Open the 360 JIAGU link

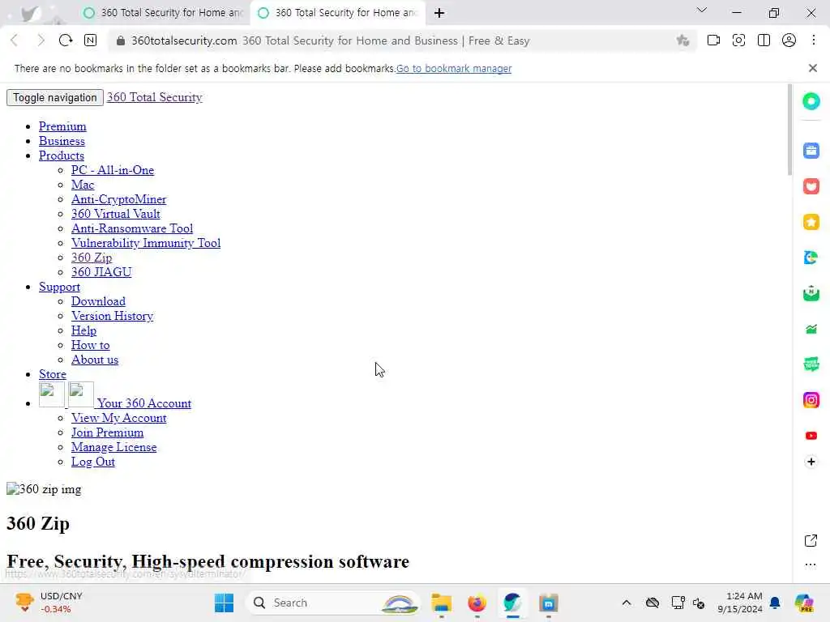coord(101,272)
